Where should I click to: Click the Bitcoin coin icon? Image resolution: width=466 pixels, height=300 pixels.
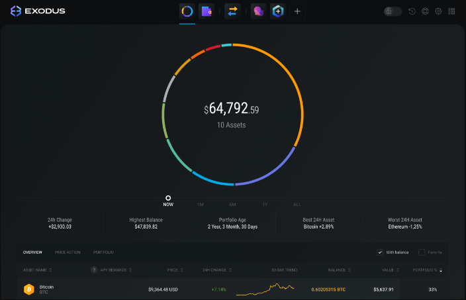click(x=29, y=289)
